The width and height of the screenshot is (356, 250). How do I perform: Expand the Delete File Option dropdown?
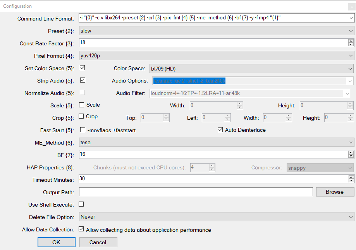coord(216,217)
